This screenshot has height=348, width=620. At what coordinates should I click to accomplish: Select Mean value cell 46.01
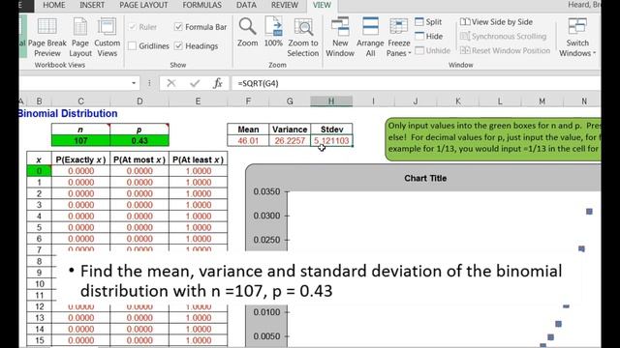(x=248, y=141)
